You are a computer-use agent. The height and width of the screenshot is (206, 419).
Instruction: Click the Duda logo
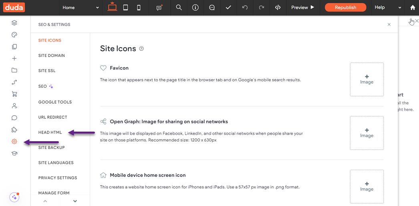point(14,8)
